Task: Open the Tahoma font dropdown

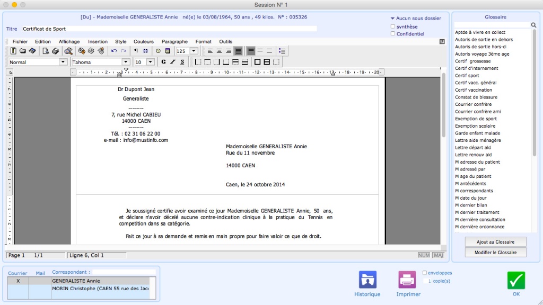Action: (x=126, y=62)
